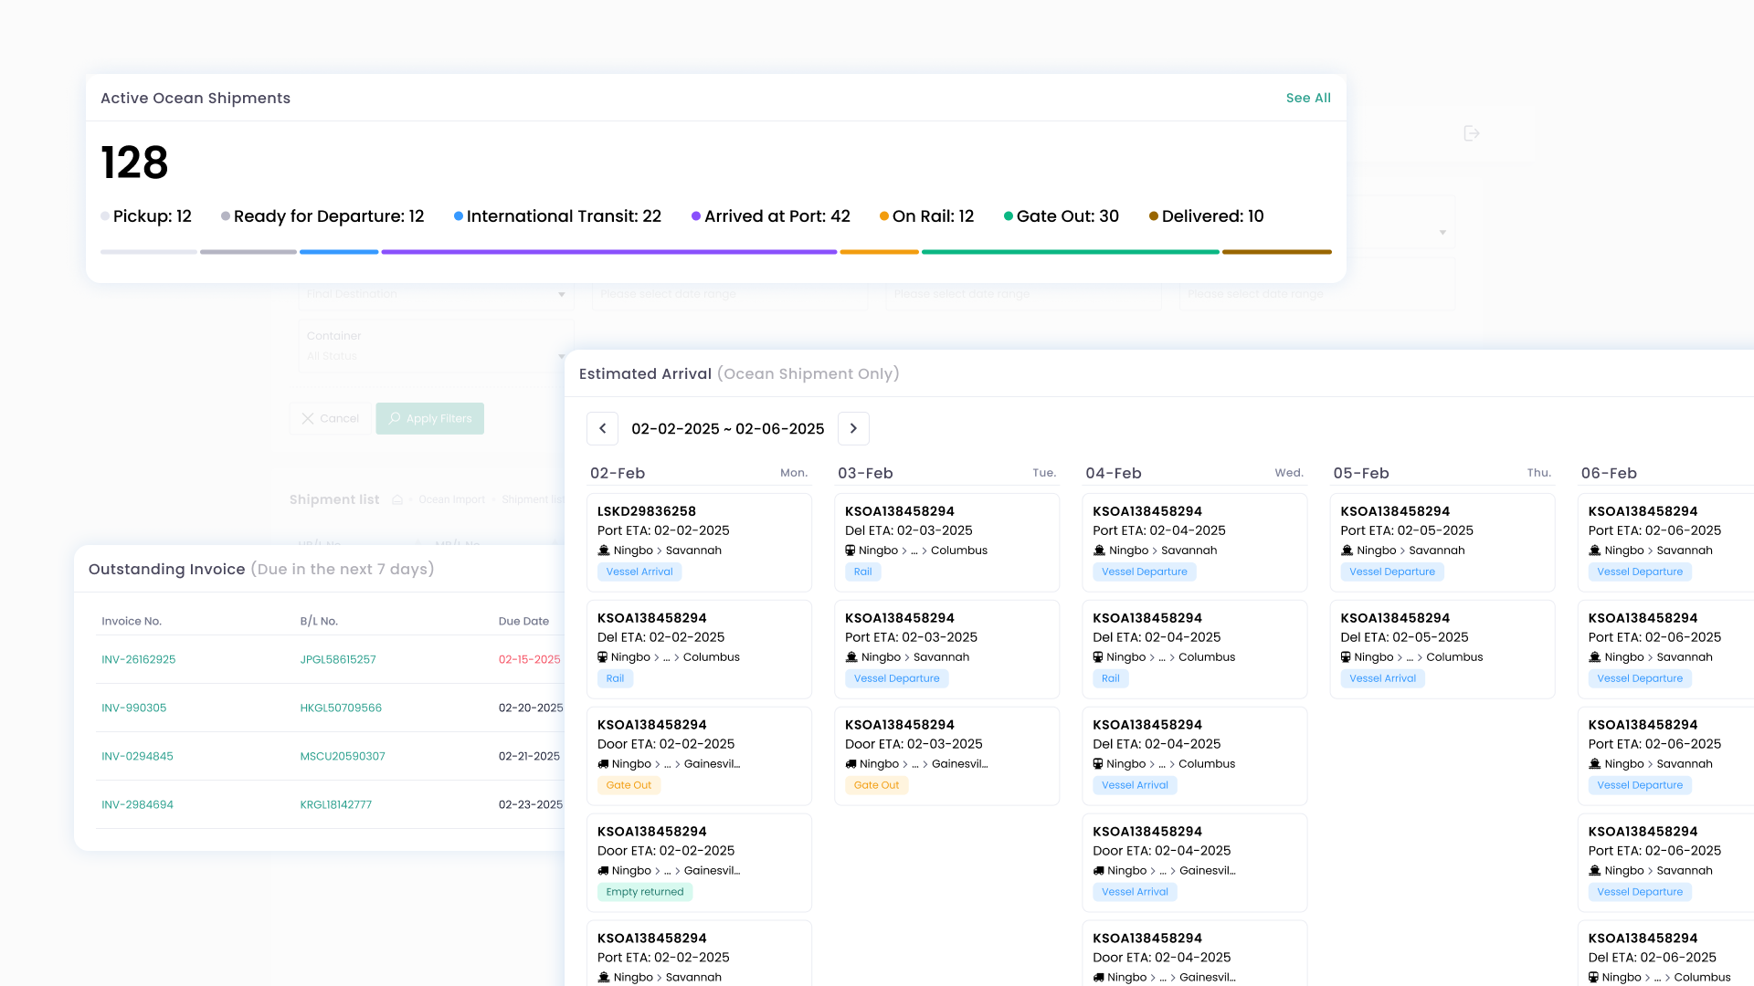Image resolution: width=1754 pixels, height=986 pixels.
Task: Open B/L number MSCU20590307
Action: tap(343, 756)
